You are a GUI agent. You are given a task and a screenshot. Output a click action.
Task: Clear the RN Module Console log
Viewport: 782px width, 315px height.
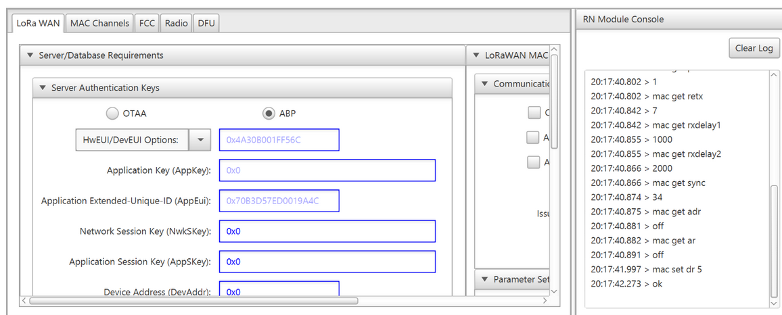pos(754,49)
